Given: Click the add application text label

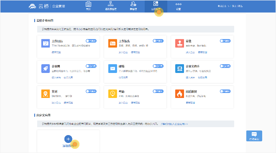Looking at the screenshot, I should pos(68,146).
